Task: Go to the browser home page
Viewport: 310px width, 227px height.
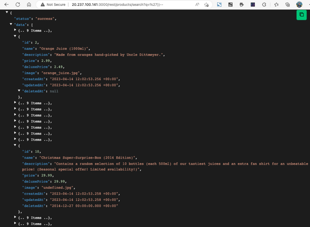Action: (29, 4)
